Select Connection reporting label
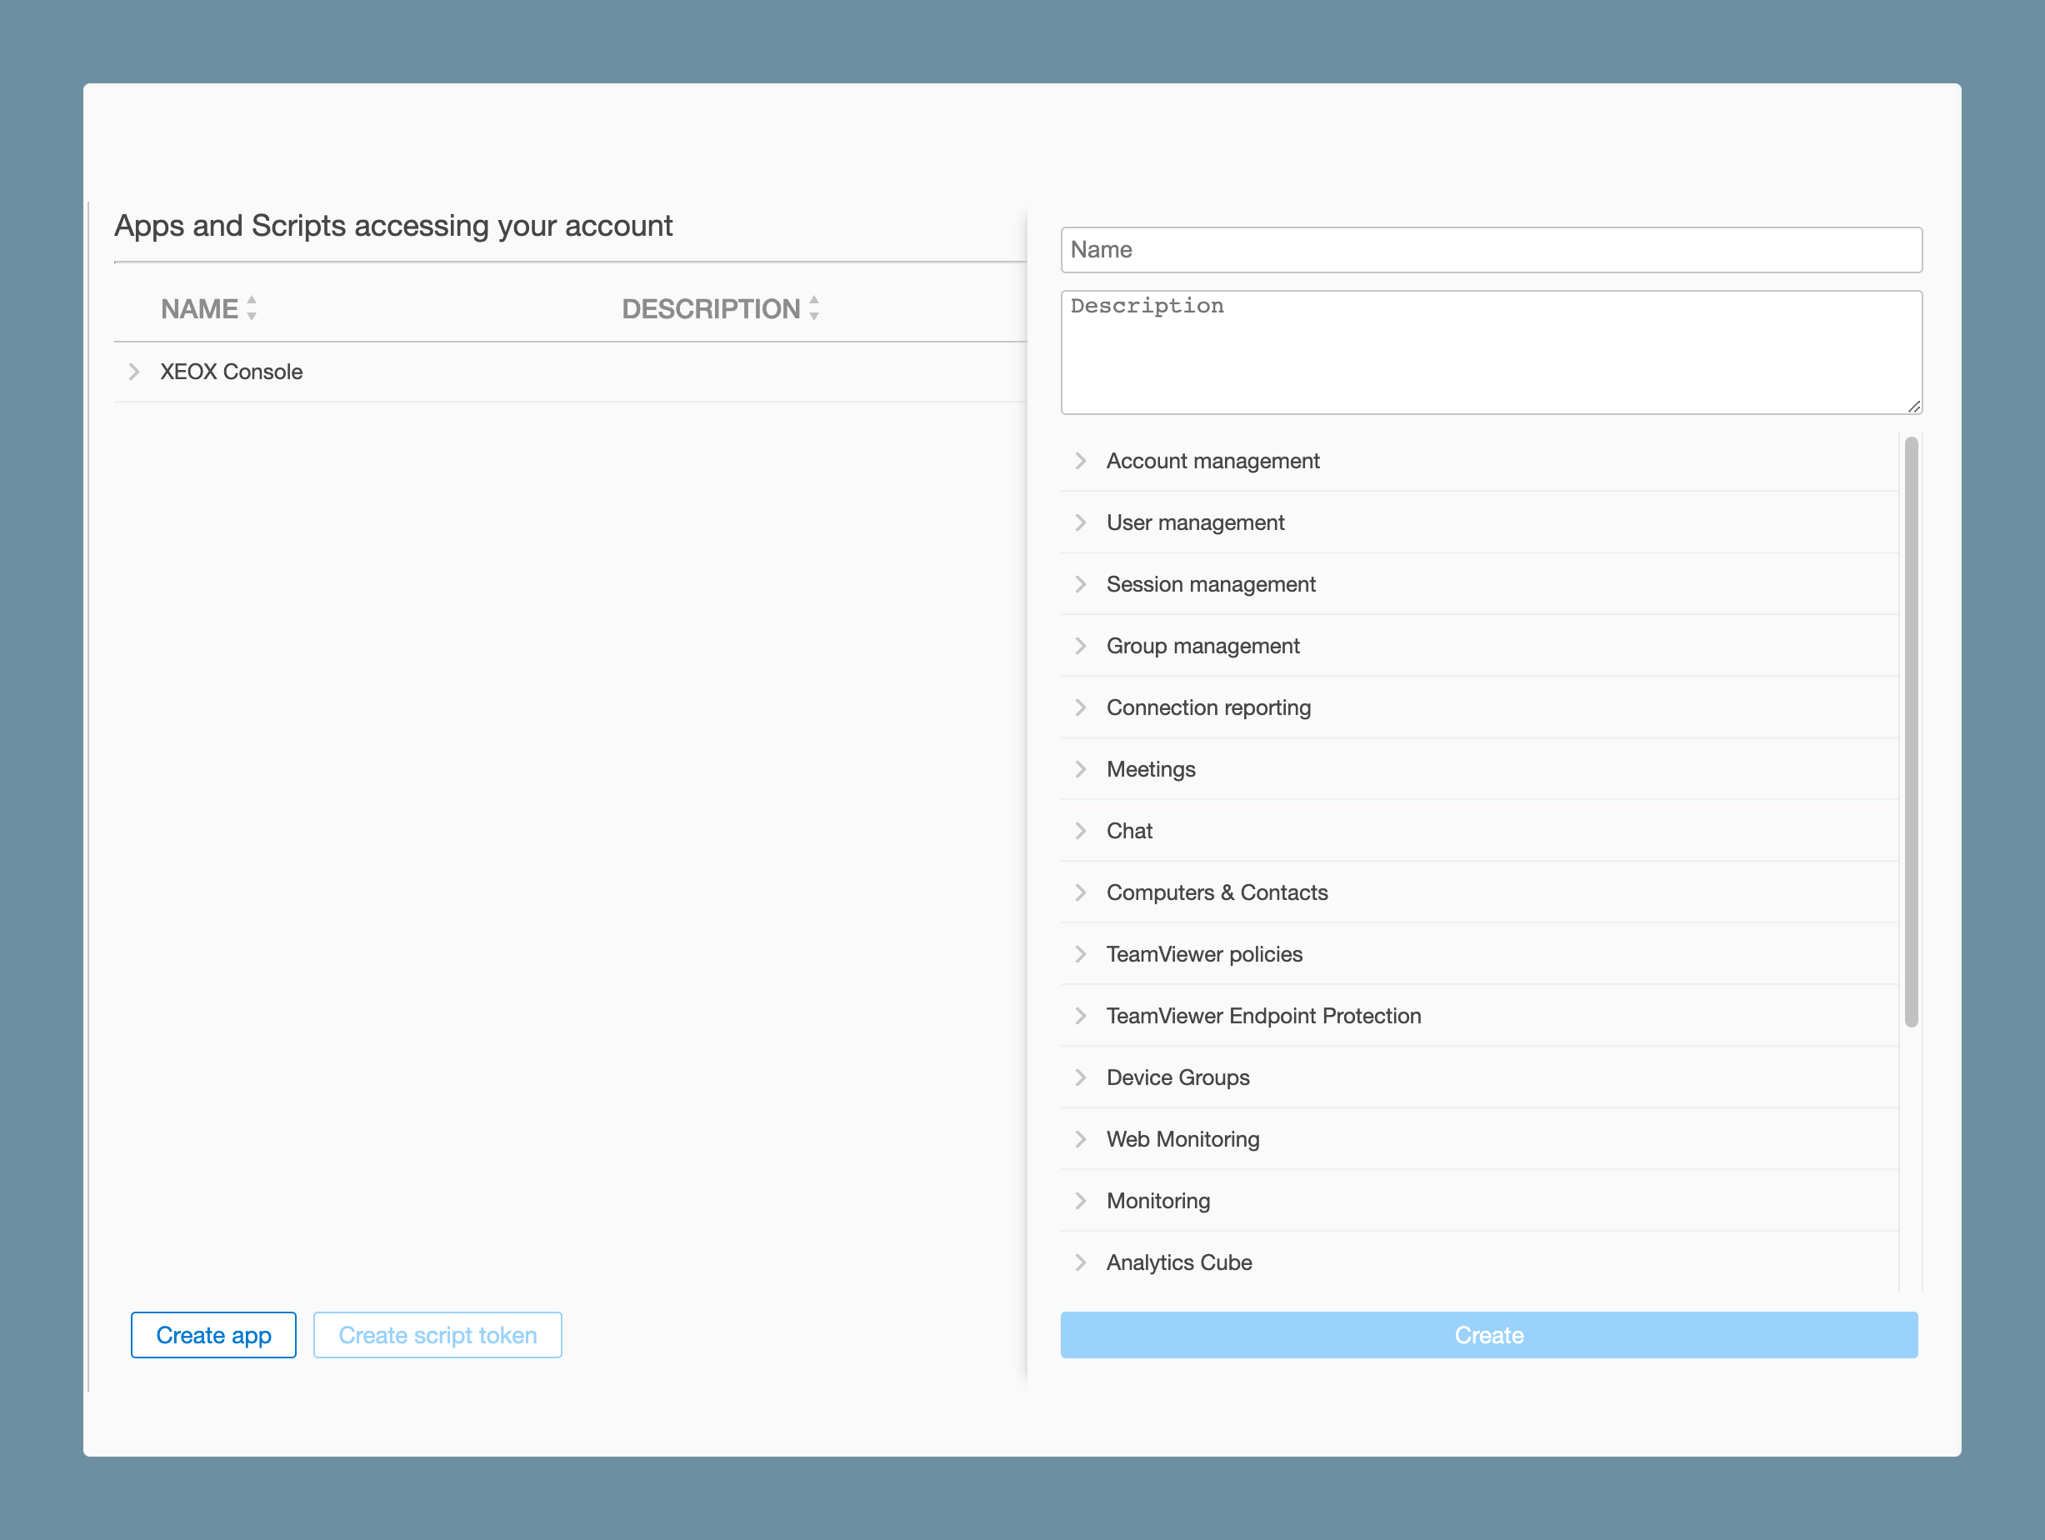This screenshot has height=1540, width=2045. coord(1208,707)
